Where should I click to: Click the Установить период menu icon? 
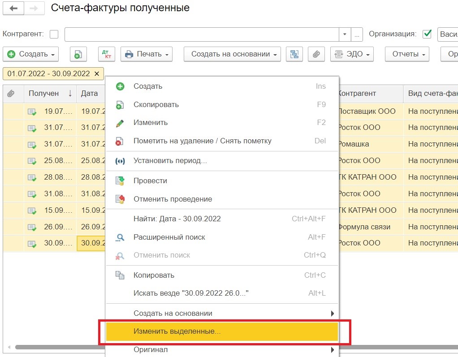pyautogui.click(x=120, y=161)
